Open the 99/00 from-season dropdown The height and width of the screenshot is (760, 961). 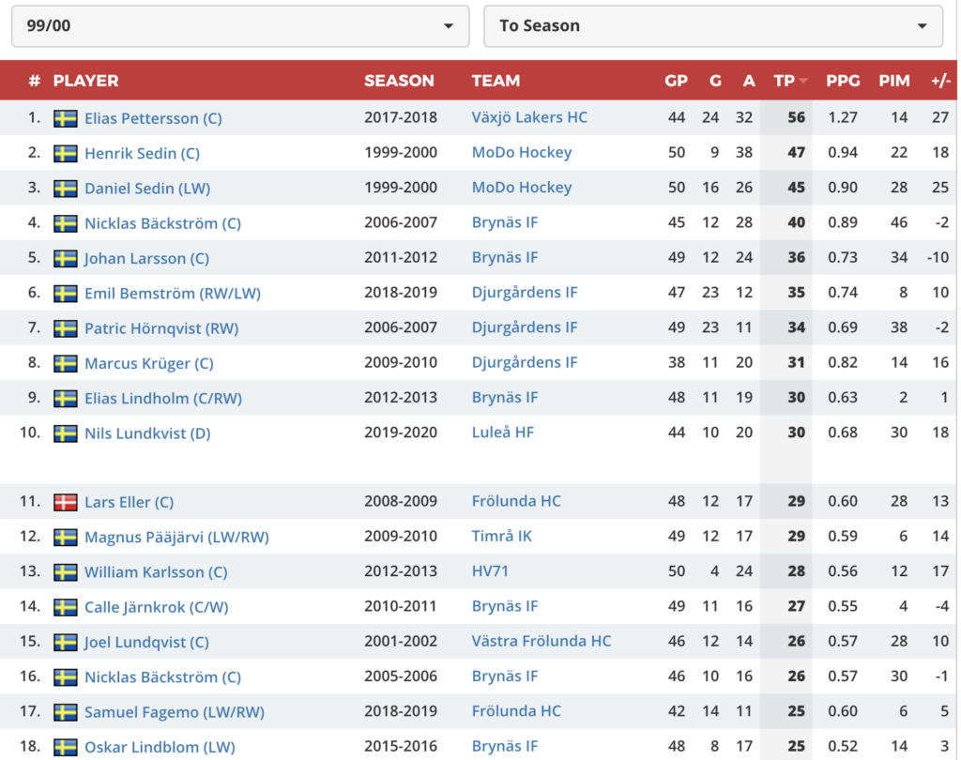(x=240, y=25)
